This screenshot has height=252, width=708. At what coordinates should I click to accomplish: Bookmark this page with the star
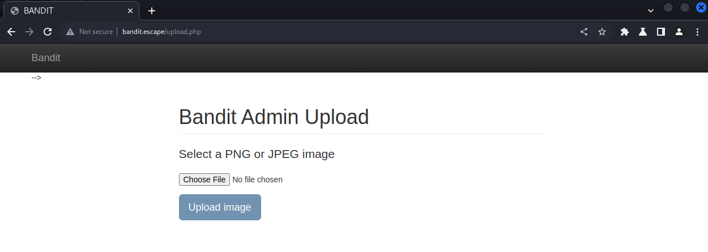coord(602,32)
